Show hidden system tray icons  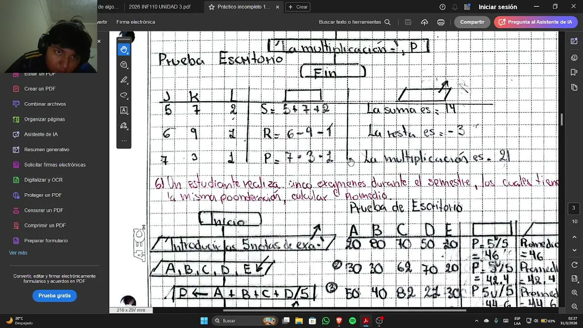click(477, 321)
